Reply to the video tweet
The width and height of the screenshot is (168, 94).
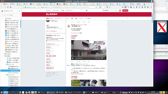click(x=72, y=62)
